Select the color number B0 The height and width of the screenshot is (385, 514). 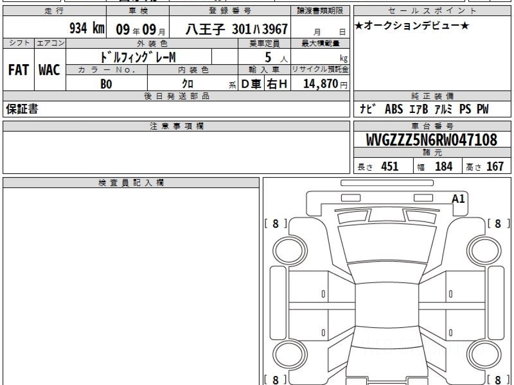click(106, 84)
